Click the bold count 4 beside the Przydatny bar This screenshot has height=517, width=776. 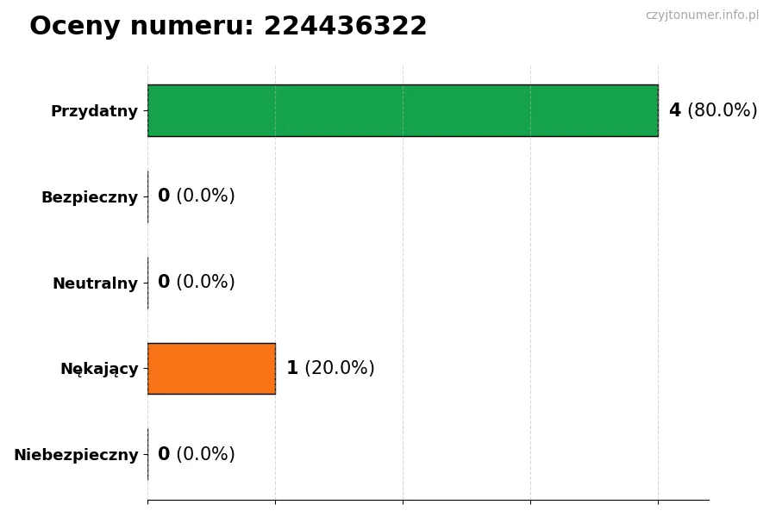pyautogui.click(x=674, y=110)
